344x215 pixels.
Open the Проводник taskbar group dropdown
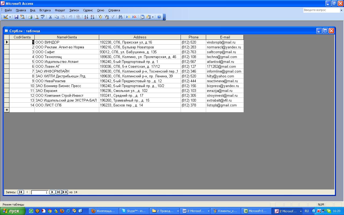178,211
